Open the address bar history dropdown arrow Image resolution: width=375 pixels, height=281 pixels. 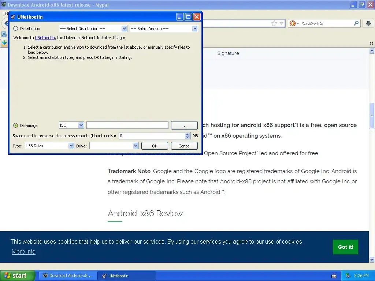(x=282, y=23)
